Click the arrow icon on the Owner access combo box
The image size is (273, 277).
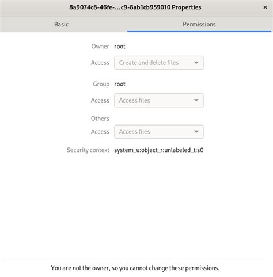coord(196,63)
